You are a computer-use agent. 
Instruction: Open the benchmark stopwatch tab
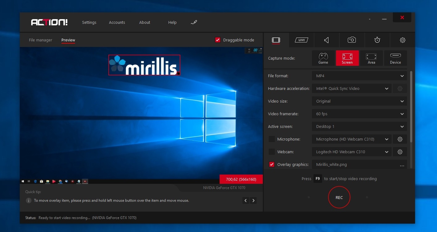[377, 40]
